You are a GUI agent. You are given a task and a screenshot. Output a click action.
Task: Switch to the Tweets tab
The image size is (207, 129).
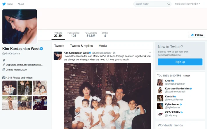point(59,46)
